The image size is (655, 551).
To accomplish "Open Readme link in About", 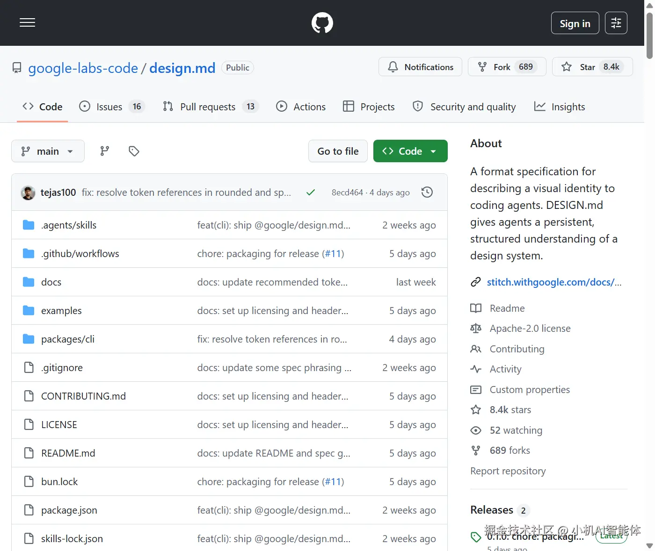I will click(507, 308).
